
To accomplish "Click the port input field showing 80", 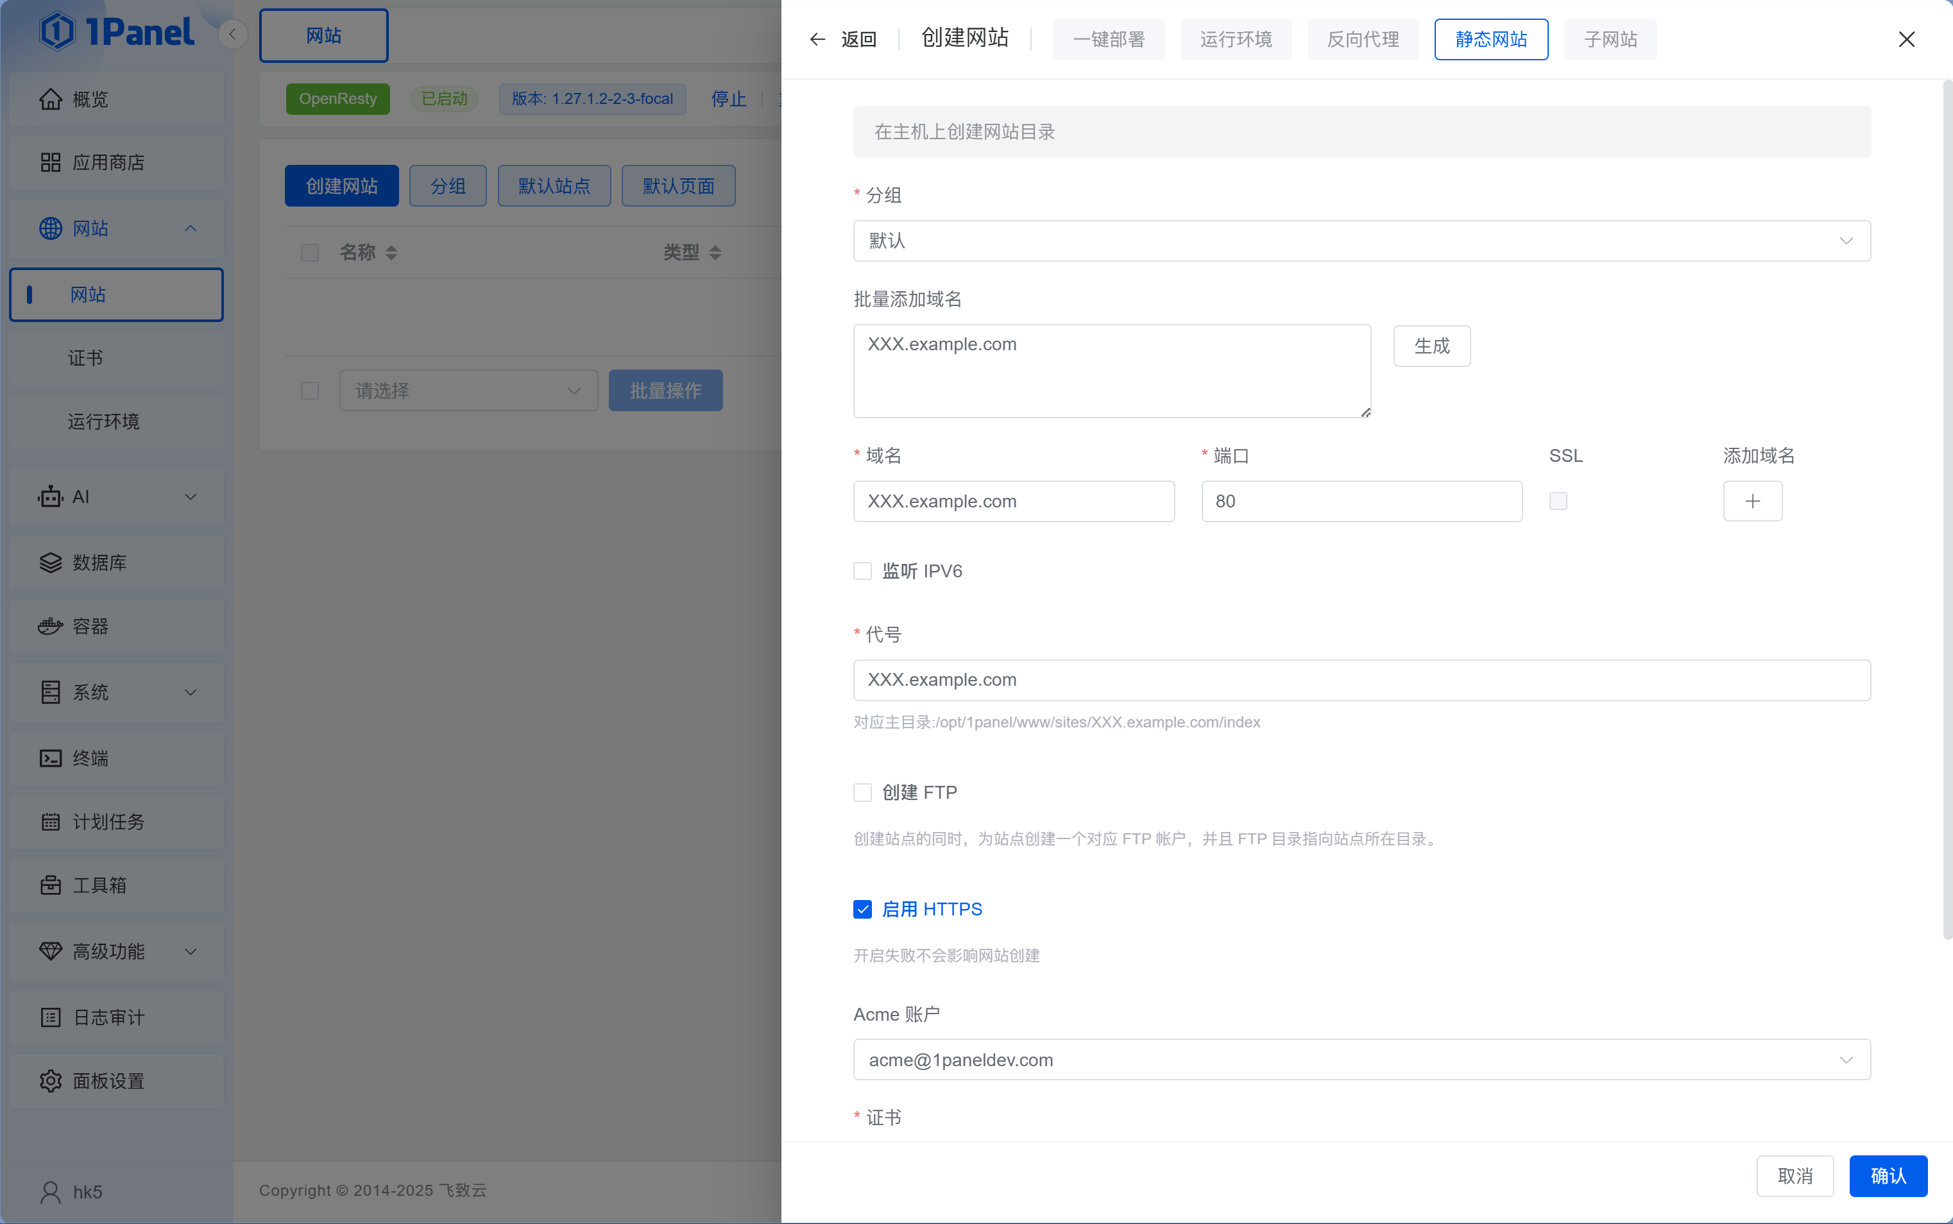I will (x=1361, y=501).
